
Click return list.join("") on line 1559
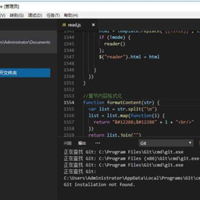[115, 135]
